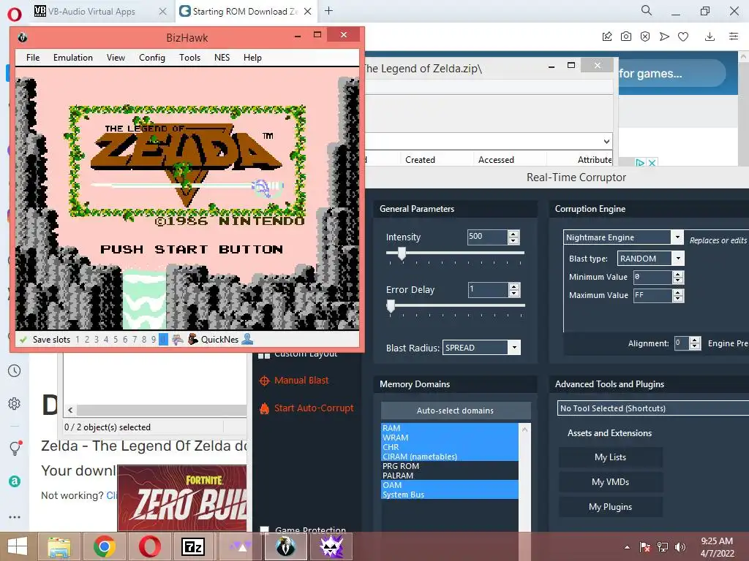Click the lightbulb icon in Opera's sidebar
The height and width of the screenshot is (561, 749).
(x=15, y=448)
